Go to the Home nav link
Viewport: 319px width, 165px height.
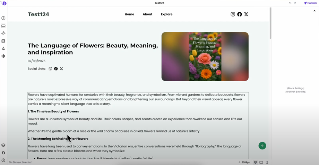pyautogui.click(x=129, y=14)
